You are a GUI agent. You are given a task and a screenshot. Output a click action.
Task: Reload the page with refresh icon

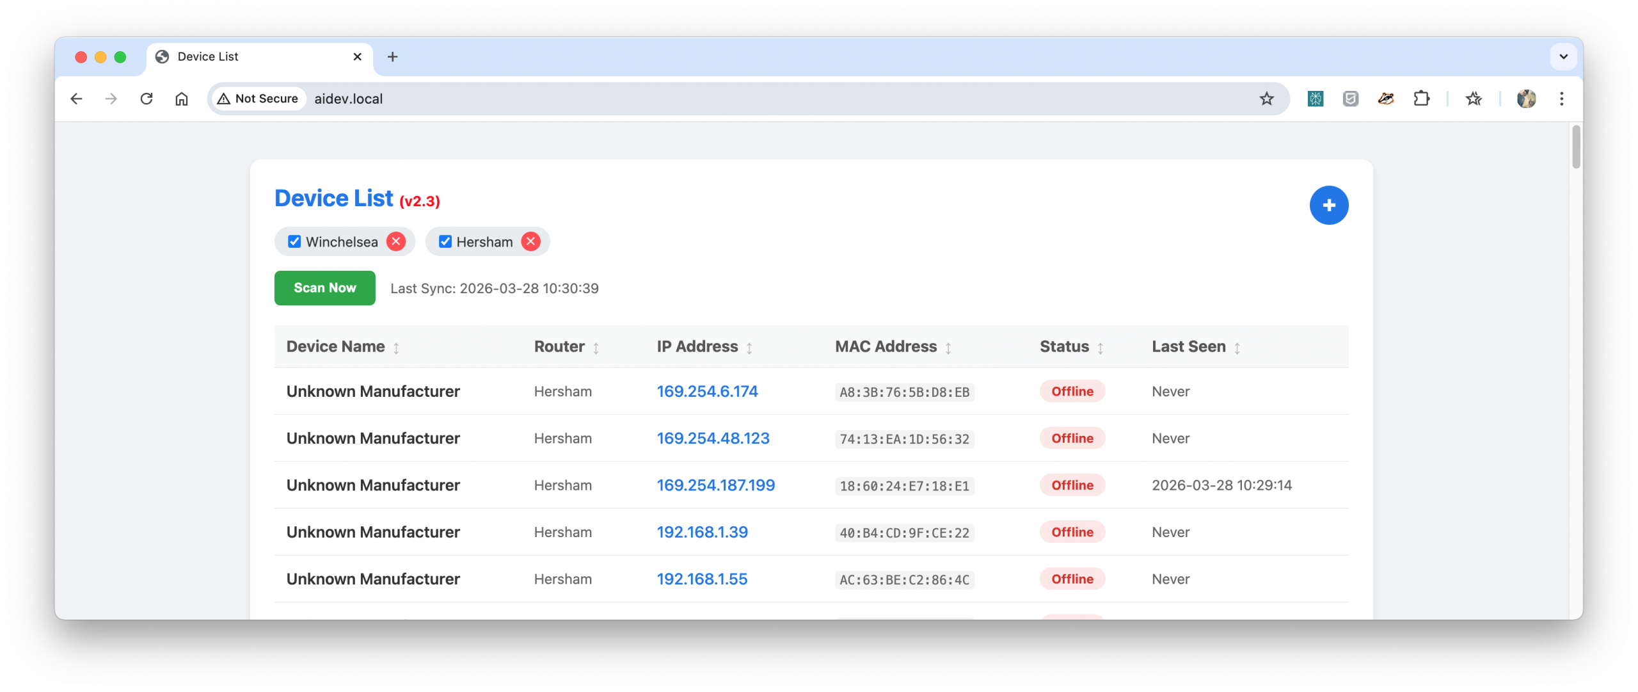[147, 99]
